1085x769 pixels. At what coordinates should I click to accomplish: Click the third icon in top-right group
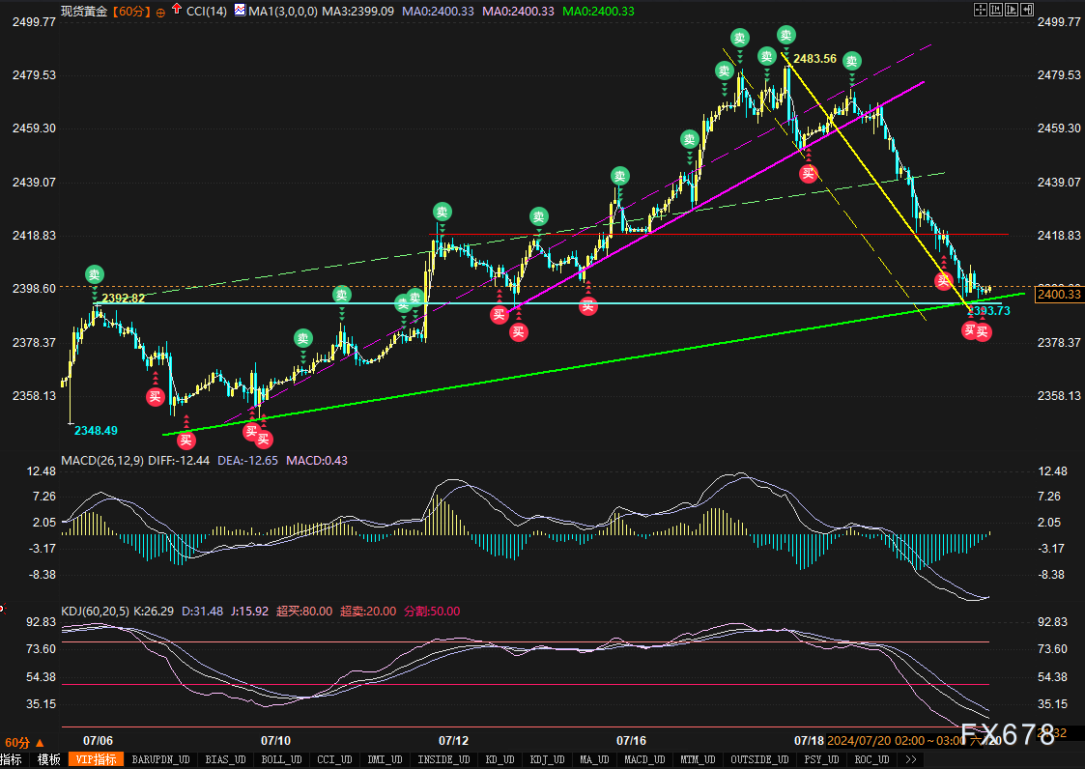click(x=1012, y=10)
